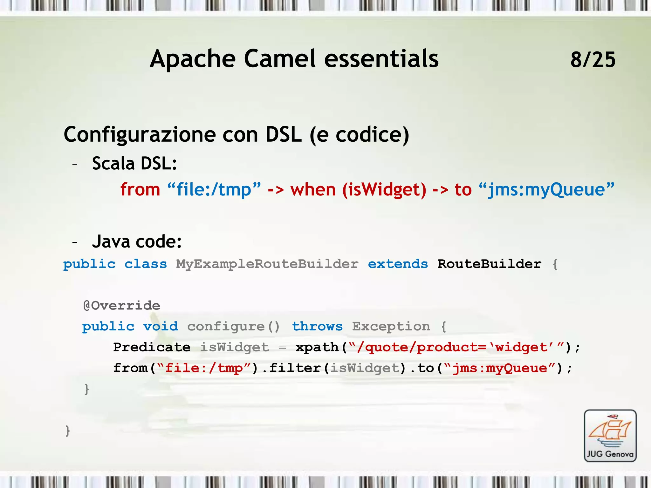
Task: Click the Configurazione con DSL heading
Action: point(236,135)
